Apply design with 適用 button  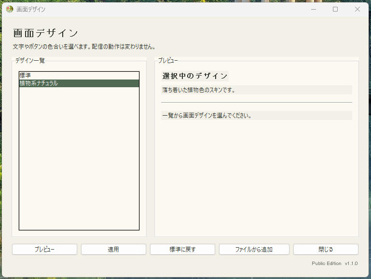point(113,249)
